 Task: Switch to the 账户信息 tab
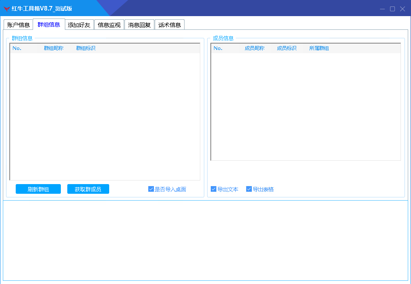tap(19, 25)
